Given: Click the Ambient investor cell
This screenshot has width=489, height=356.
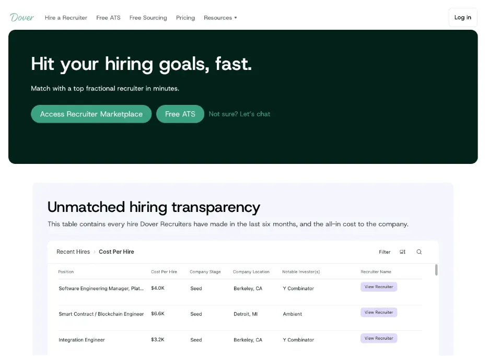Looking at the screenshot, I should pos(292,314).
